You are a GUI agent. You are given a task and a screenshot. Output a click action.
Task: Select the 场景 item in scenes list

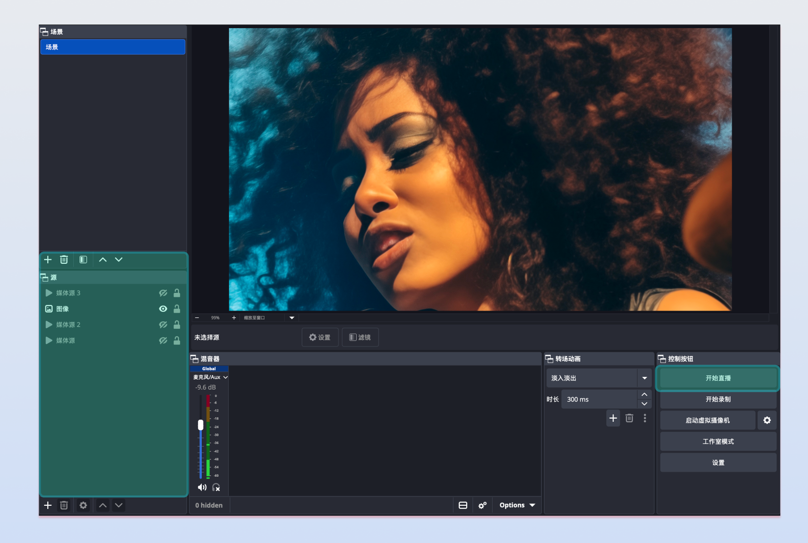(113, 47)
